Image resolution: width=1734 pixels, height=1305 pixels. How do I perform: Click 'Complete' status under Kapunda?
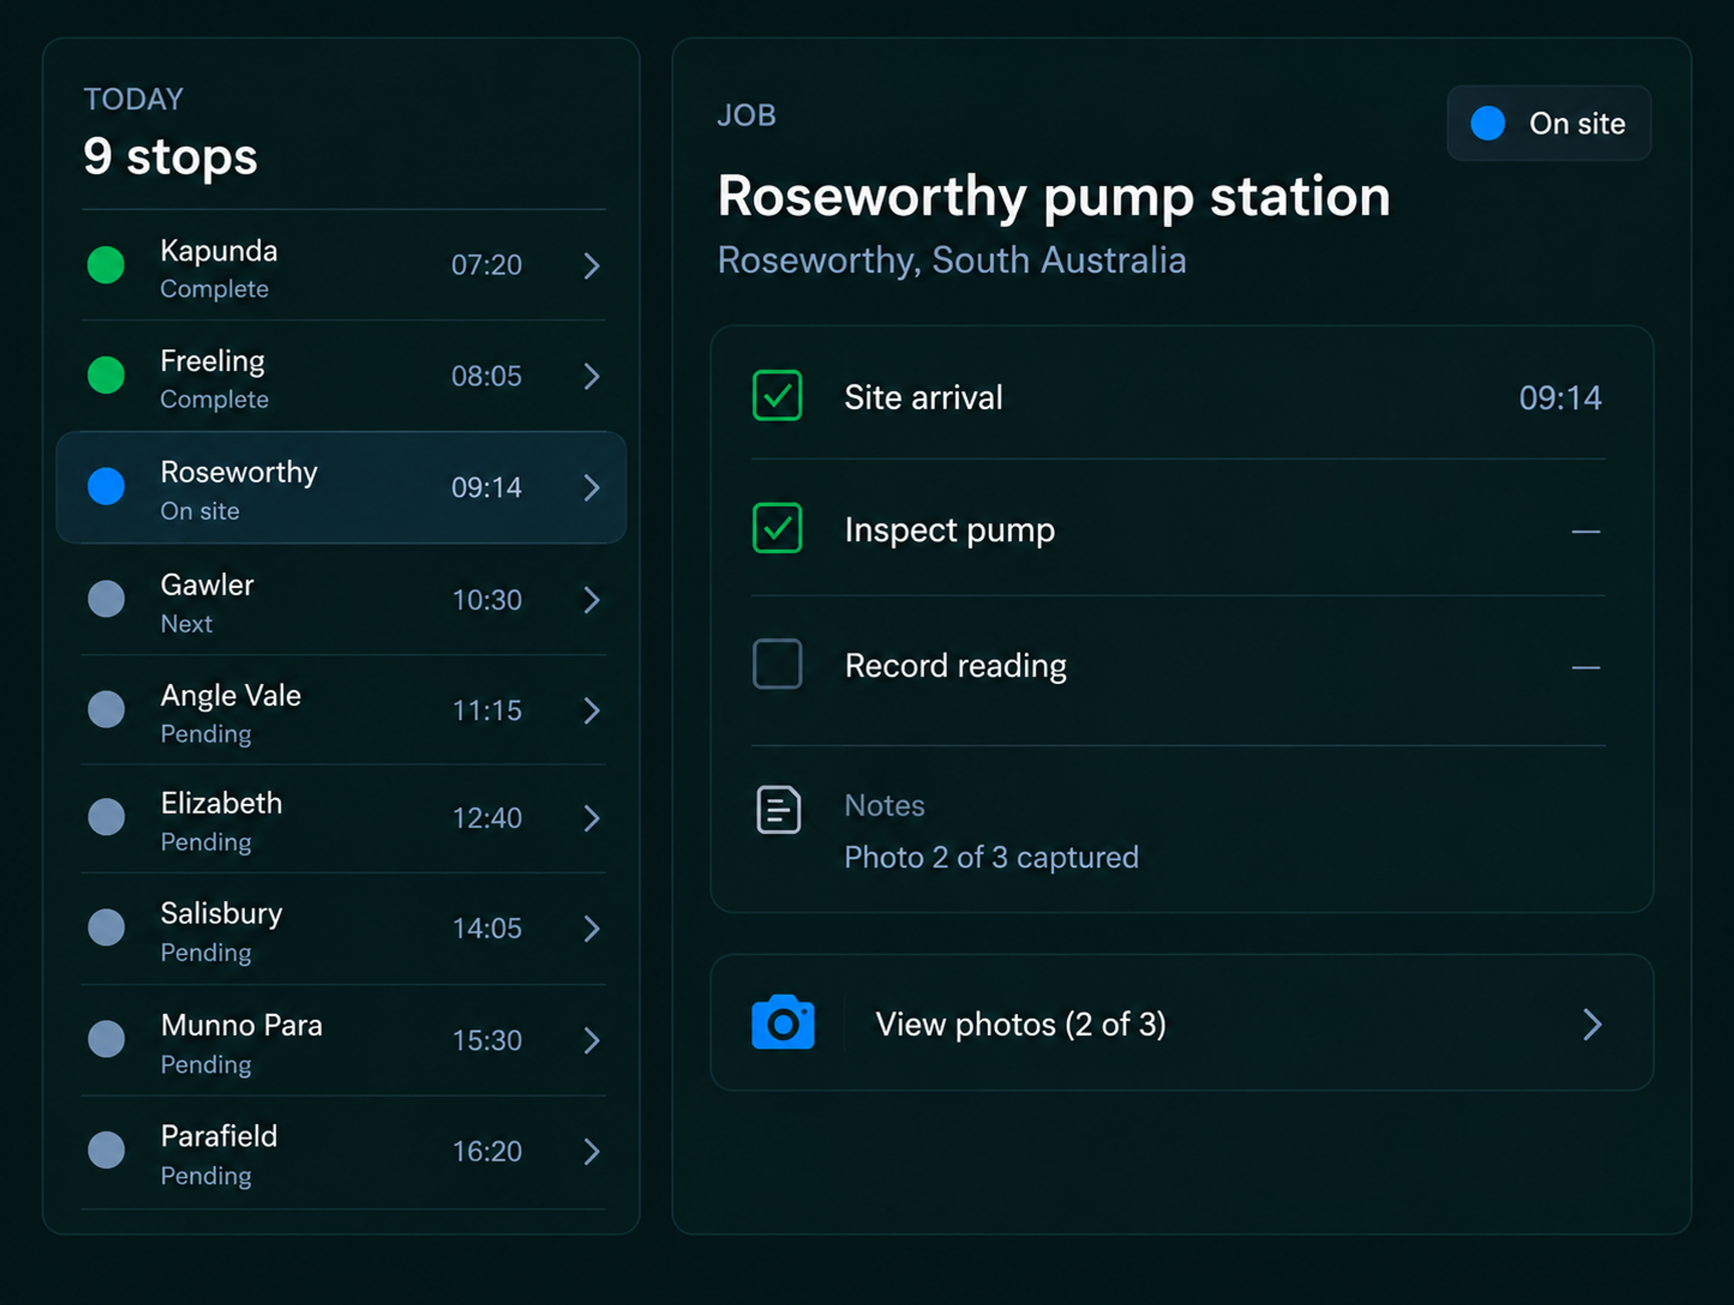[214, 289]
